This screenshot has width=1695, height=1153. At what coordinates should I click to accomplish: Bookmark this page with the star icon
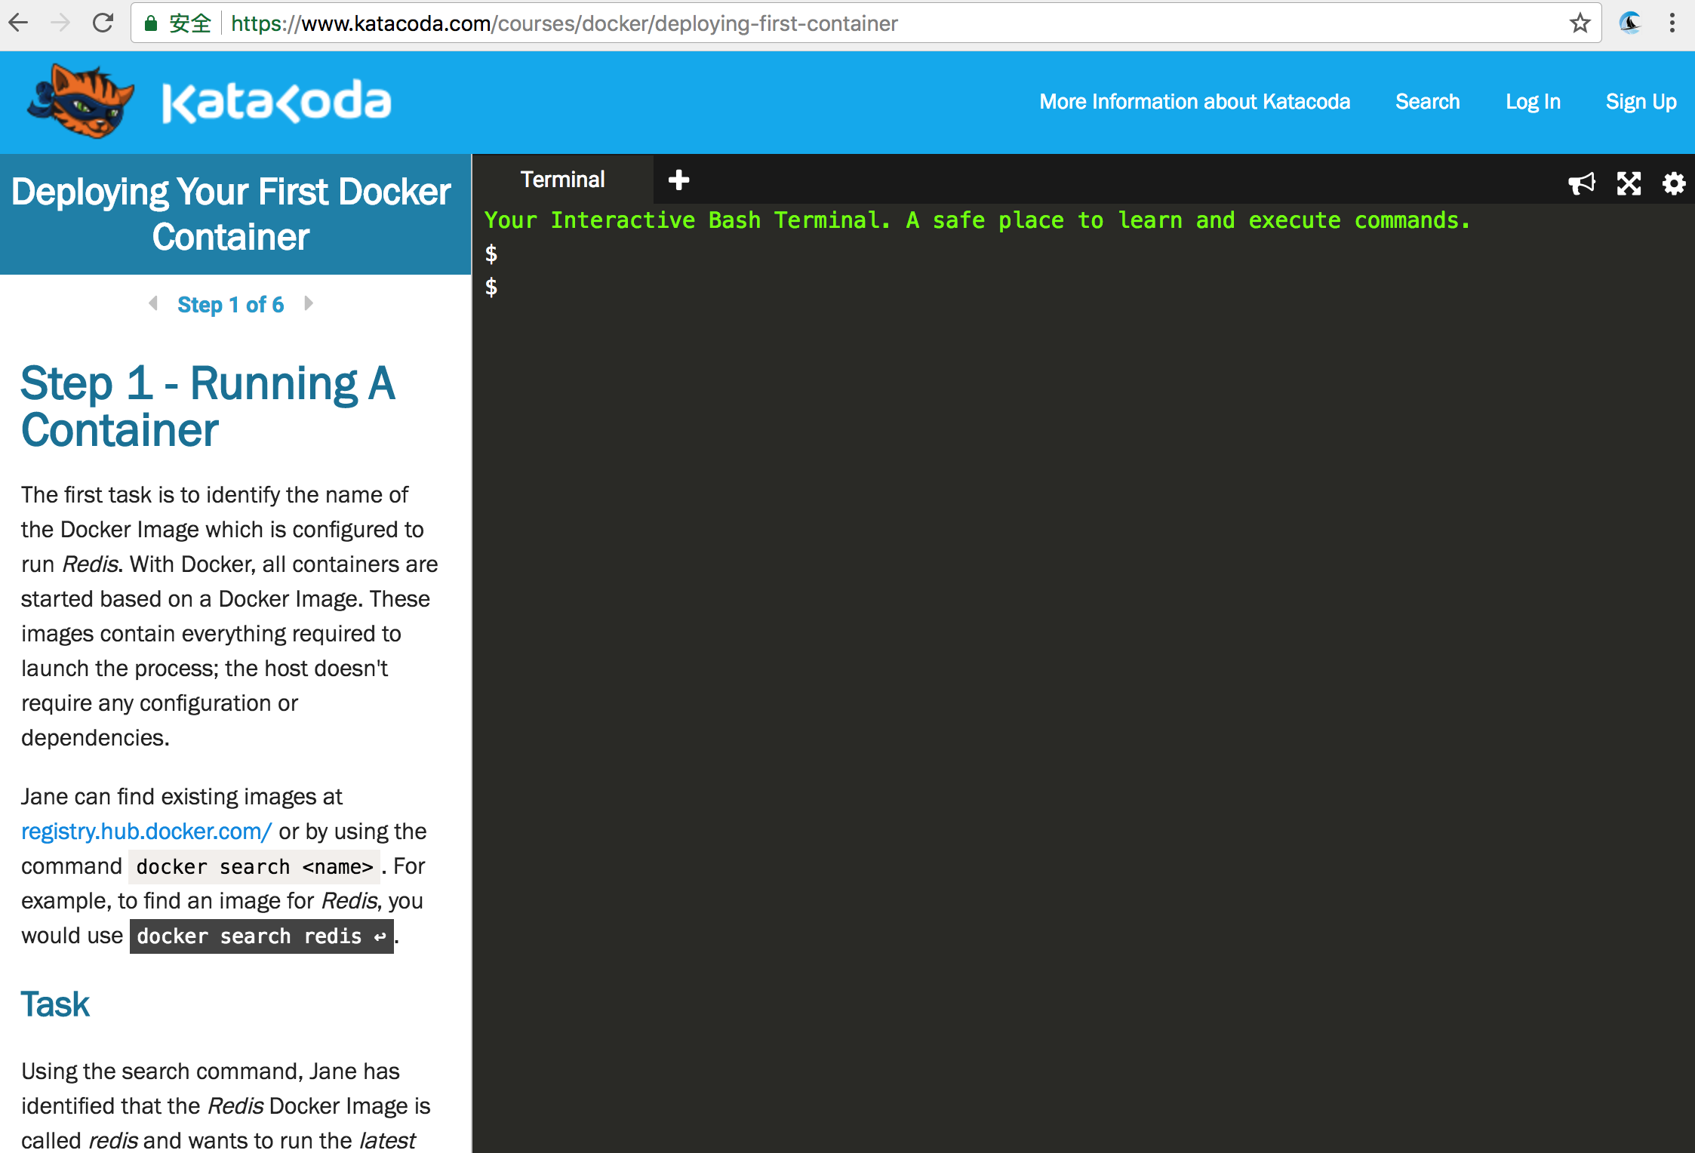coord(1580,23)
